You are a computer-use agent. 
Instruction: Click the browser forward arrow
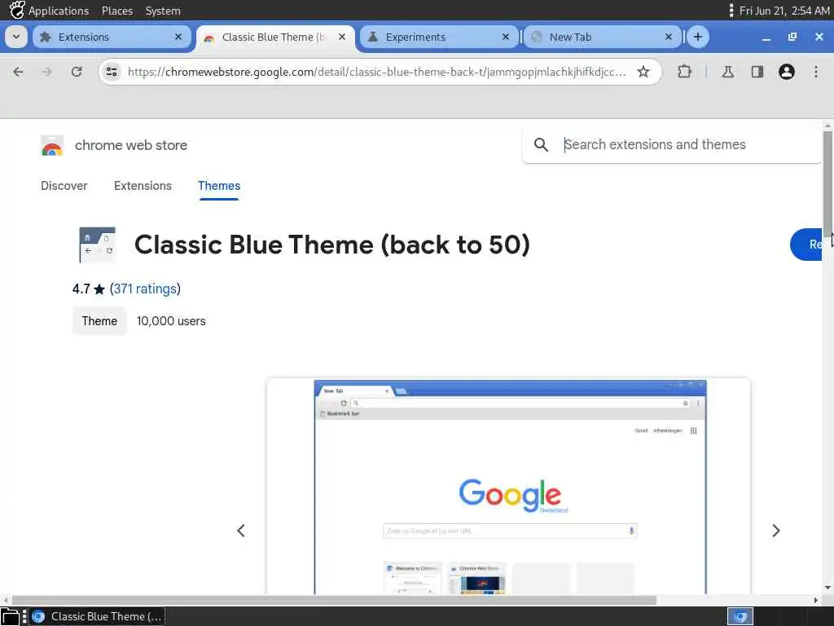(x=46, y=72)
